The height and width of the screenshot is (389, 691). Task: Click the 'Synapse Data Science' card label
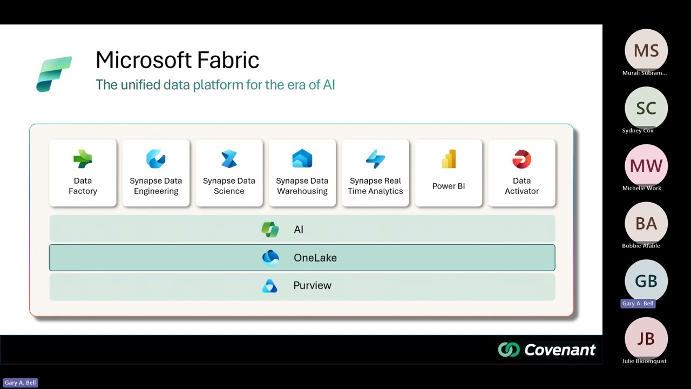tap(229, 186)
